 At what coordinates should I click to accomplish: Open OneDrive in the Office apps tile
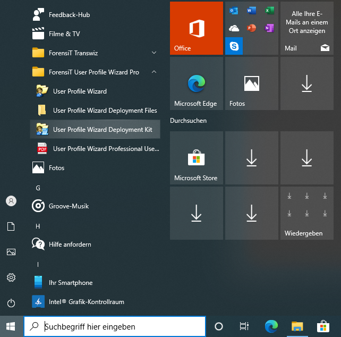click(x=234, y=28)
